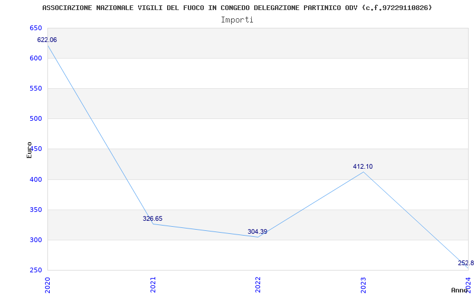Click the 2024 x-axis year label
Viewport: 474px width, 296px height.
click(469, 285)
